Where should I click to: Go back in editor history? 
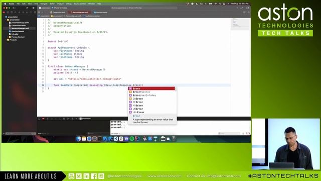point(43,12)
